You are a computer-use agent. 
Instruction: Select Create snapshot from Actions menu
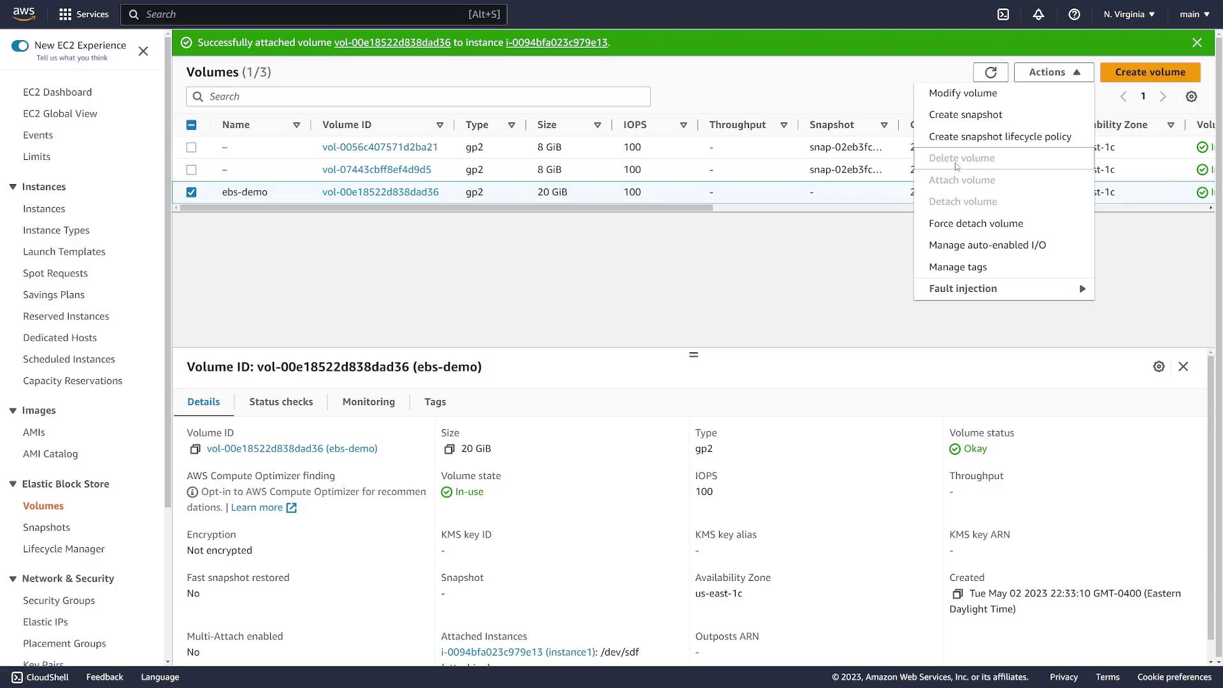click(x=966, y=113)
